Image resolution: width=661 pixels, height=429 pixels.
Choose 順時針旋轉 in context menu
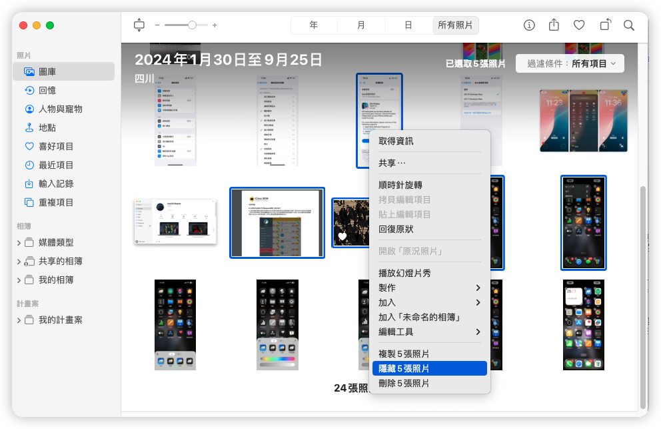[x=430, y=185]
